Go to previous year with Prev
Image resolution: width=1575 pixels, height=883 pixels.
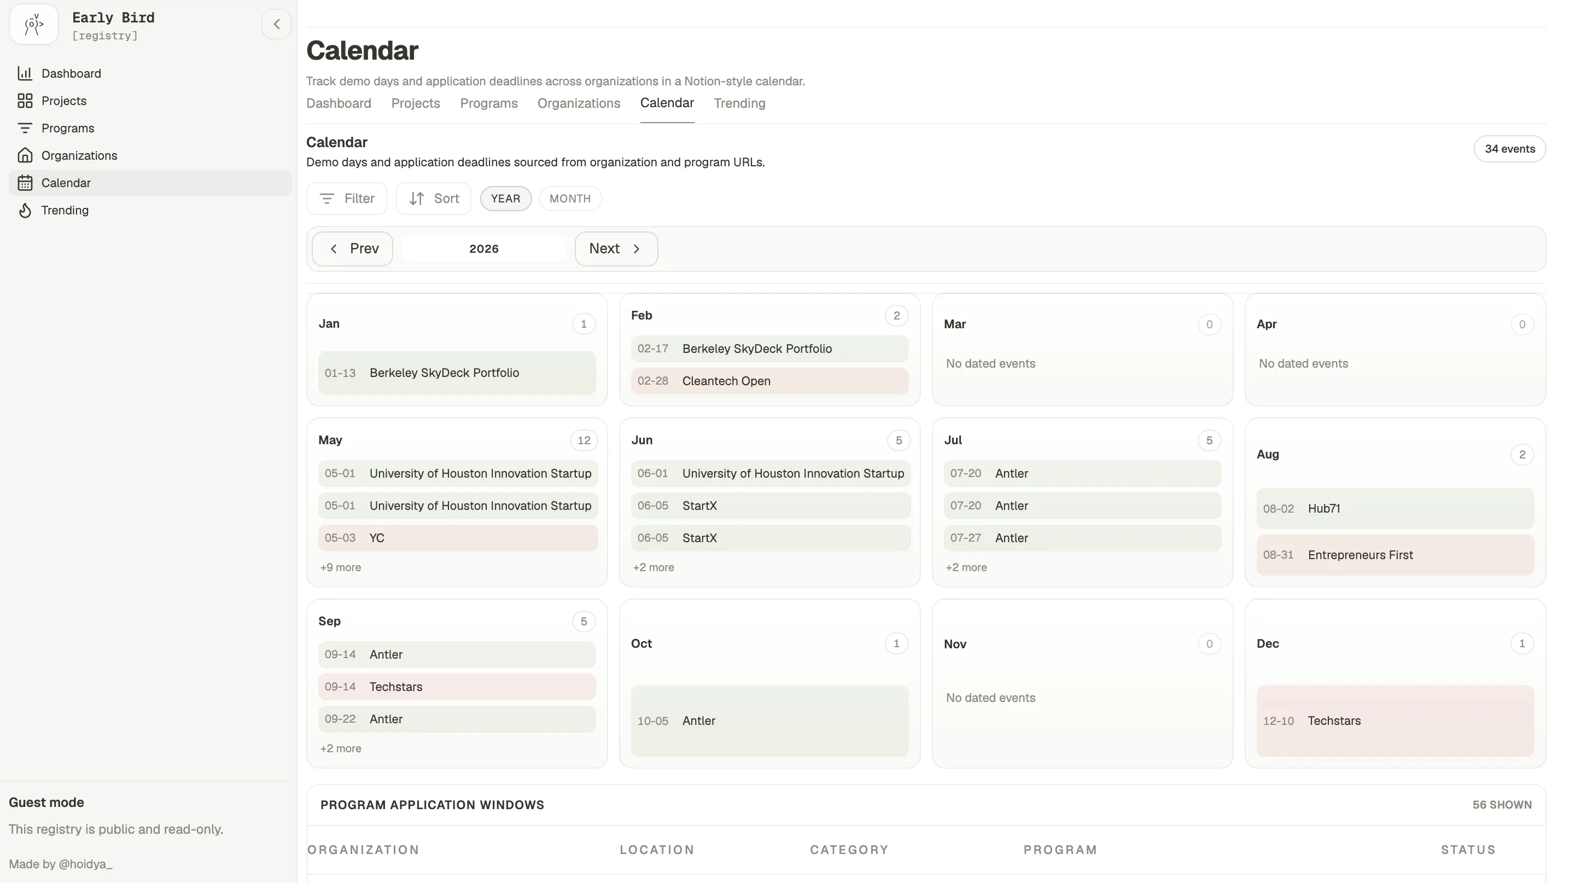click(x=352, y=249)
